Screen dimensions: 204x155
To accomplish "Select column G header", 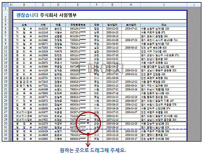I will click(x=112, y=5).
